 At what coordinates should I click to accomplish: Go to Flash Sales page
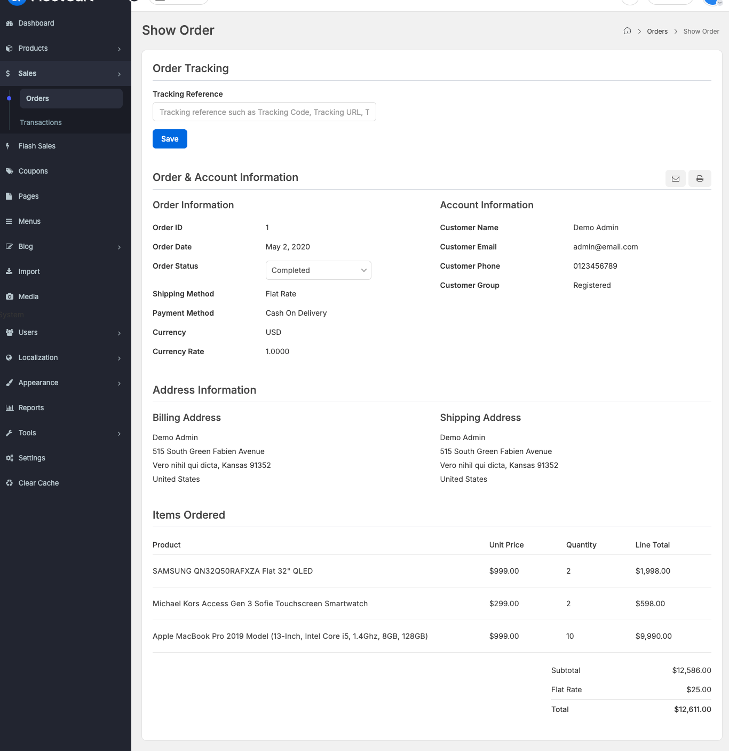(x=37, y=146)
